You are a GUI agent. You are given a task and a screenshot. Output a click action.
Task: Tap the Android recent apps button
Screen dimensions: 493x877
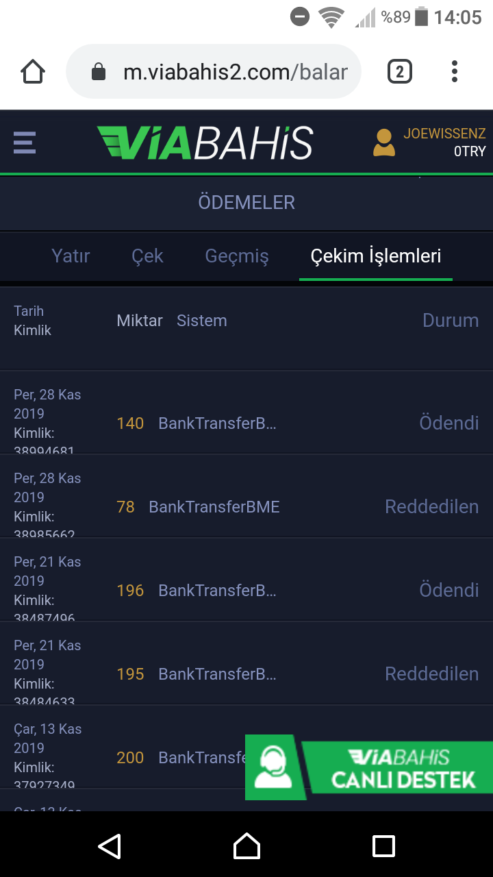point(383,845)
